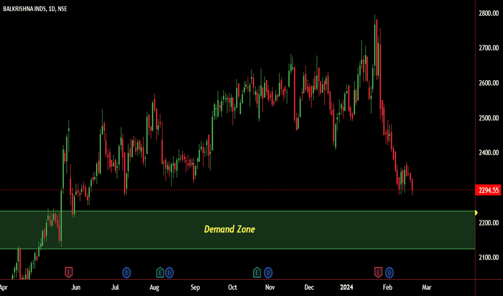Click the BALKRISHNA INDS, 1D, NSE title
The width and height of the screenshot is (503, 296).
pos(35,9)
